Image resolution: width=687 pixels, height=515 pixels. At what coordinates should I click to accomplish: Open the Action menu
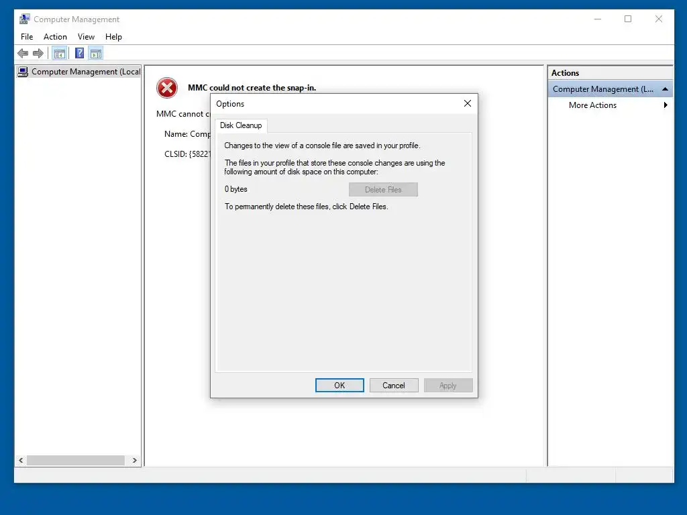55,37
